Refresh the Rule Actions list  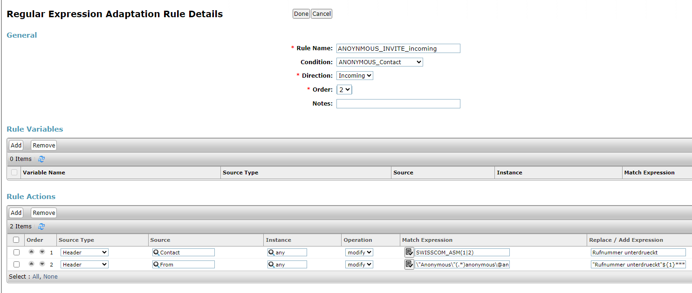pos(41,226)
